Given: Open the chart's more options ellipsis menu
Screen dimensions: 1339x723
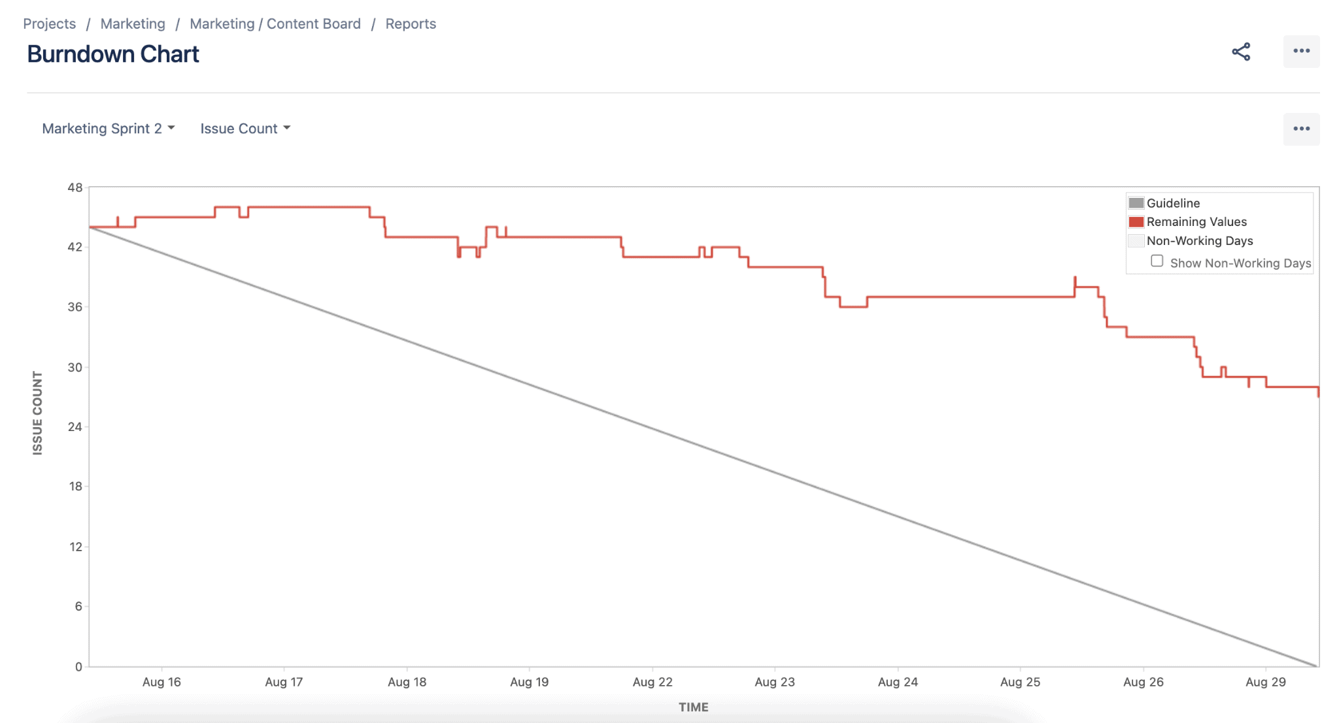Looking at the screenshot, I should click(1301, 129).
